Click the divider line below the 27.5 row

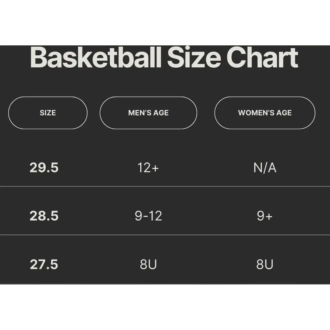coord(165,284)
